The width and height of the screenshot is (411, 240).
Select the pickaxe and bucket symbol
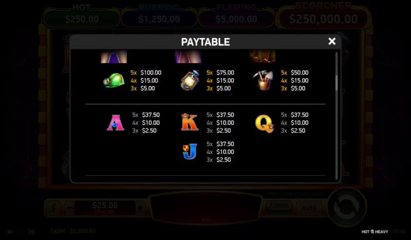[x=263, y=80]
